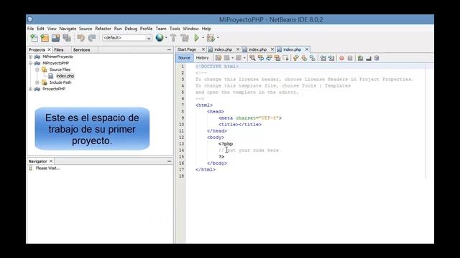This screenshot has width=460, height=258.
Task: Click the Shift Line Right icon
Action: pyautogui.click(x=331, y=58)
